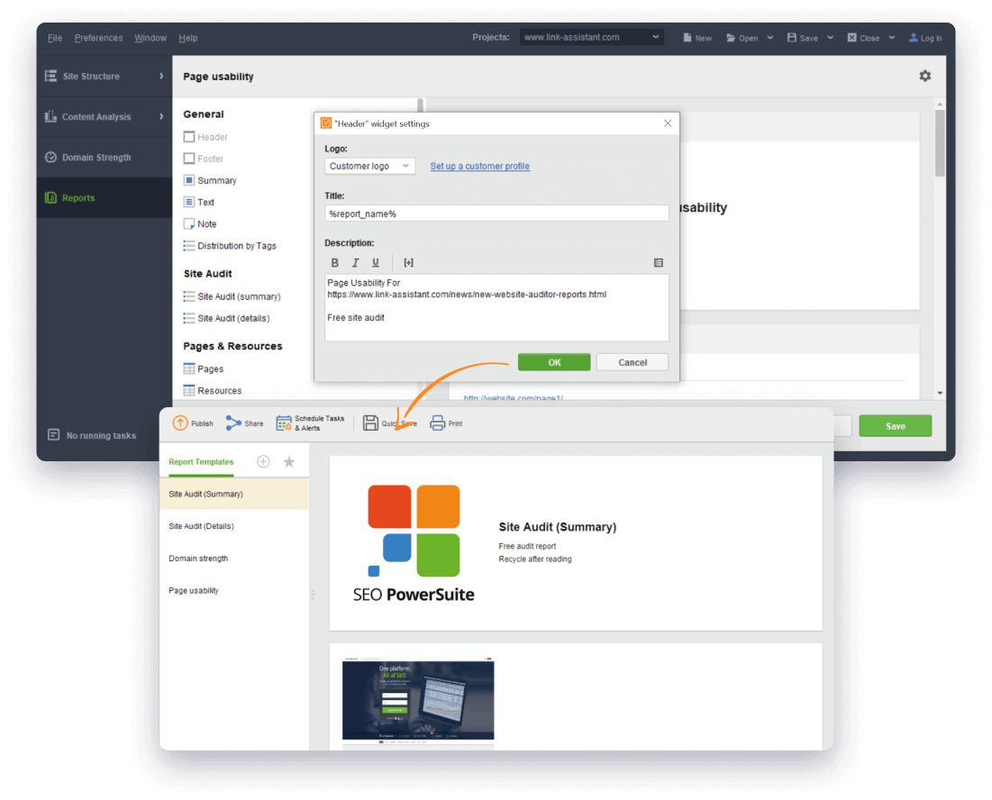Click the SEO PowerSuite logo image
Image resolution: width=992 pixels, height=800 pixels.
[414, 543]
